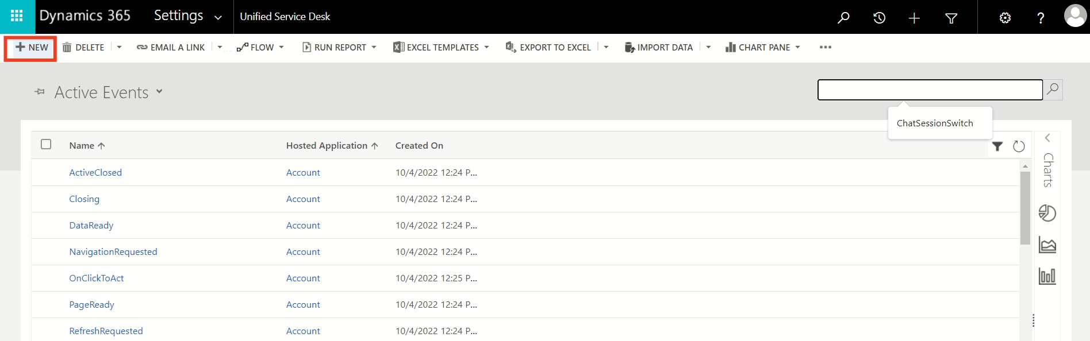Screen dimensions: 1090x341
Task: Click EXPORT TO EXCEL command
Action: click(548, 48)
